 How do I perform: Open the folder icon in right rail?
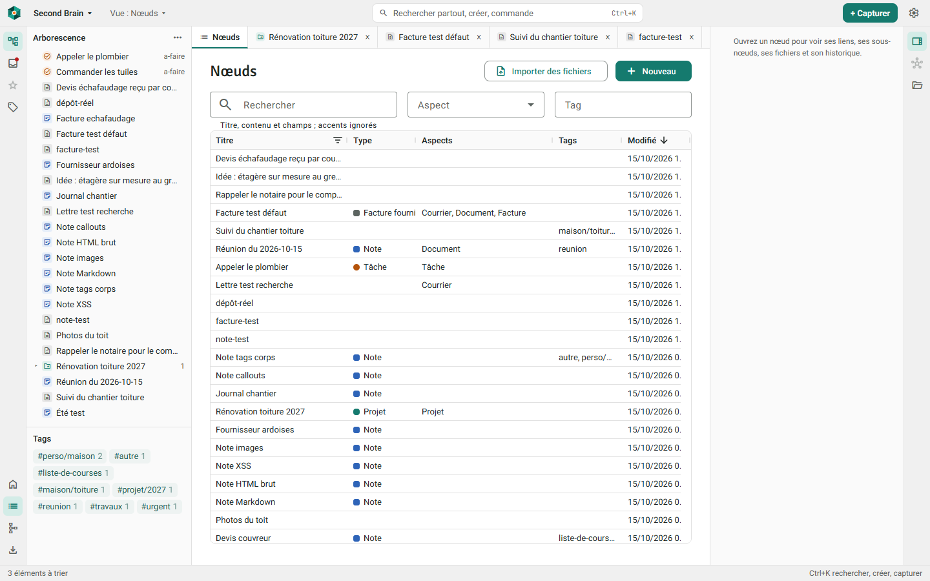coord(917,85)
